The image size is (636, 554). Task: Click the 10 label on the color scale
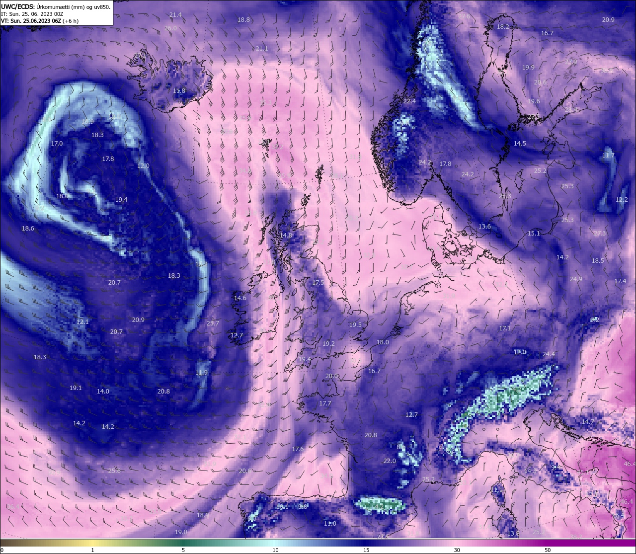[275, 550]
